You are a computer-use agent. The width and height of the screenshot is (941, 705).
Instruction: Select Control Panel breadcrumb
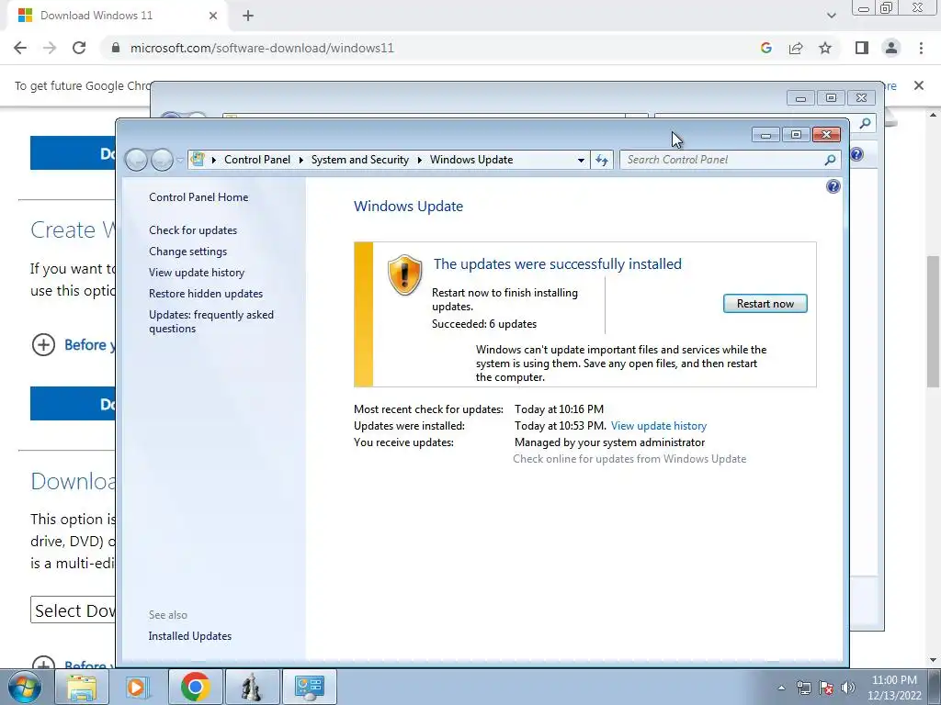click(257, 160)
